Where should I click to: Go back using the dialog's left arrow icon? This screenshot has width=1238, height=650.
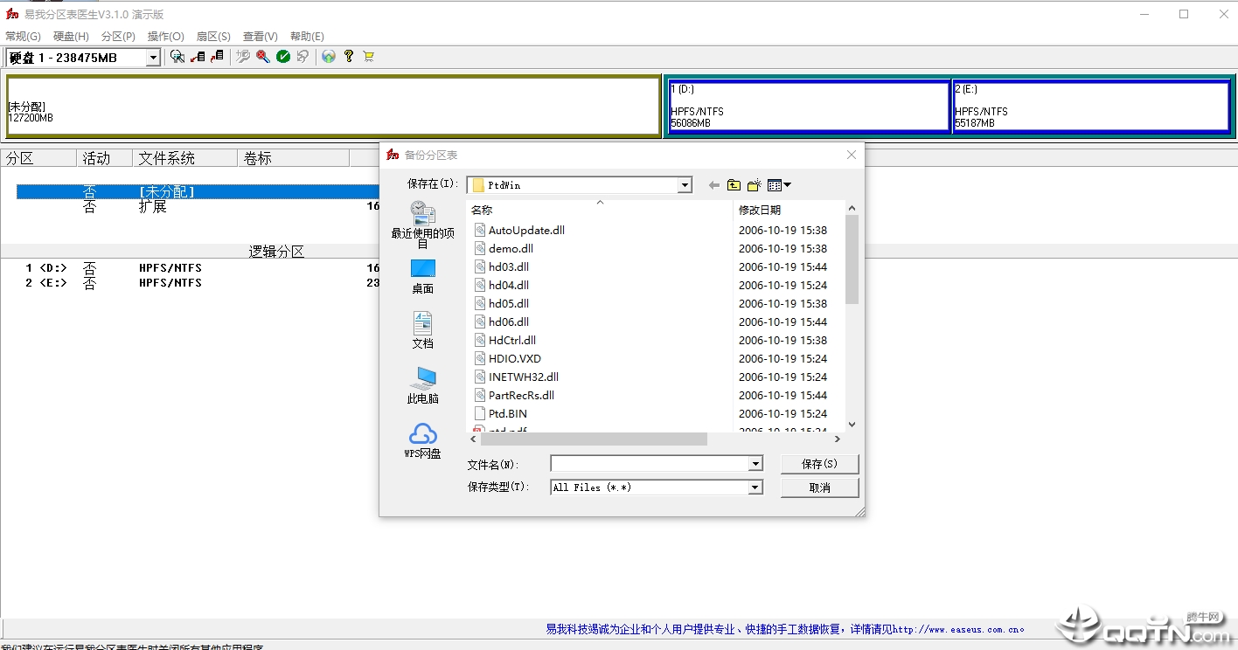tap(714, 185)
